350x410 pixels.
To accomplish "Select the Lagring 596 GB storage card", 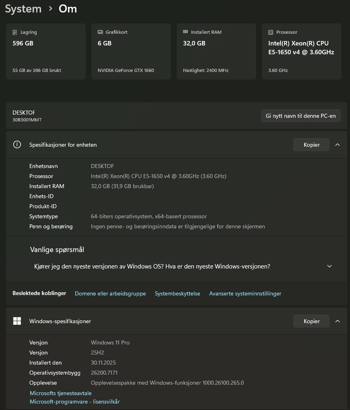I will pyautogui.click(x=46, y=51).
